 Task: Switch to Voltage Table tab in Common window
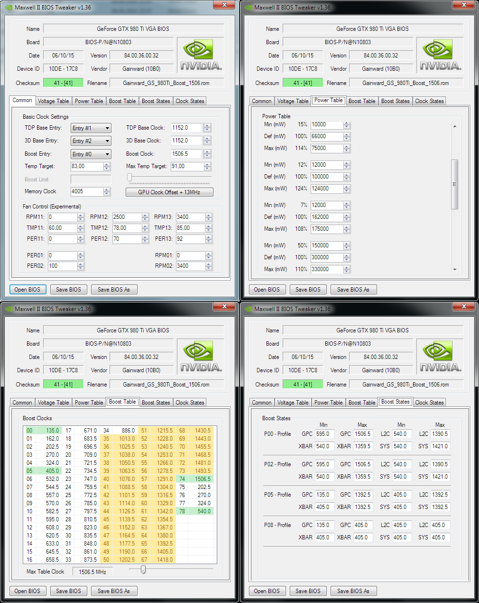(53, 101)
